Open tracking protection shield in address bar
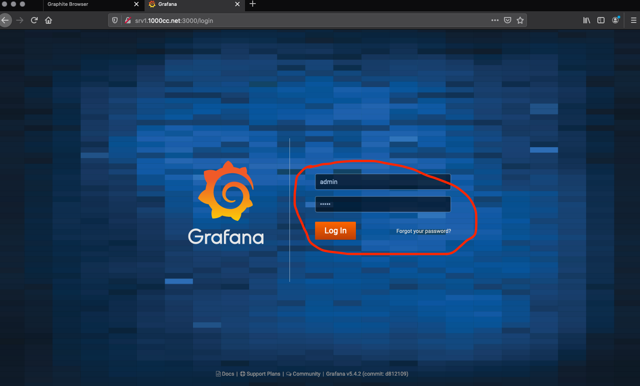This screenshot has width=640, height=386. click(115, 20)
